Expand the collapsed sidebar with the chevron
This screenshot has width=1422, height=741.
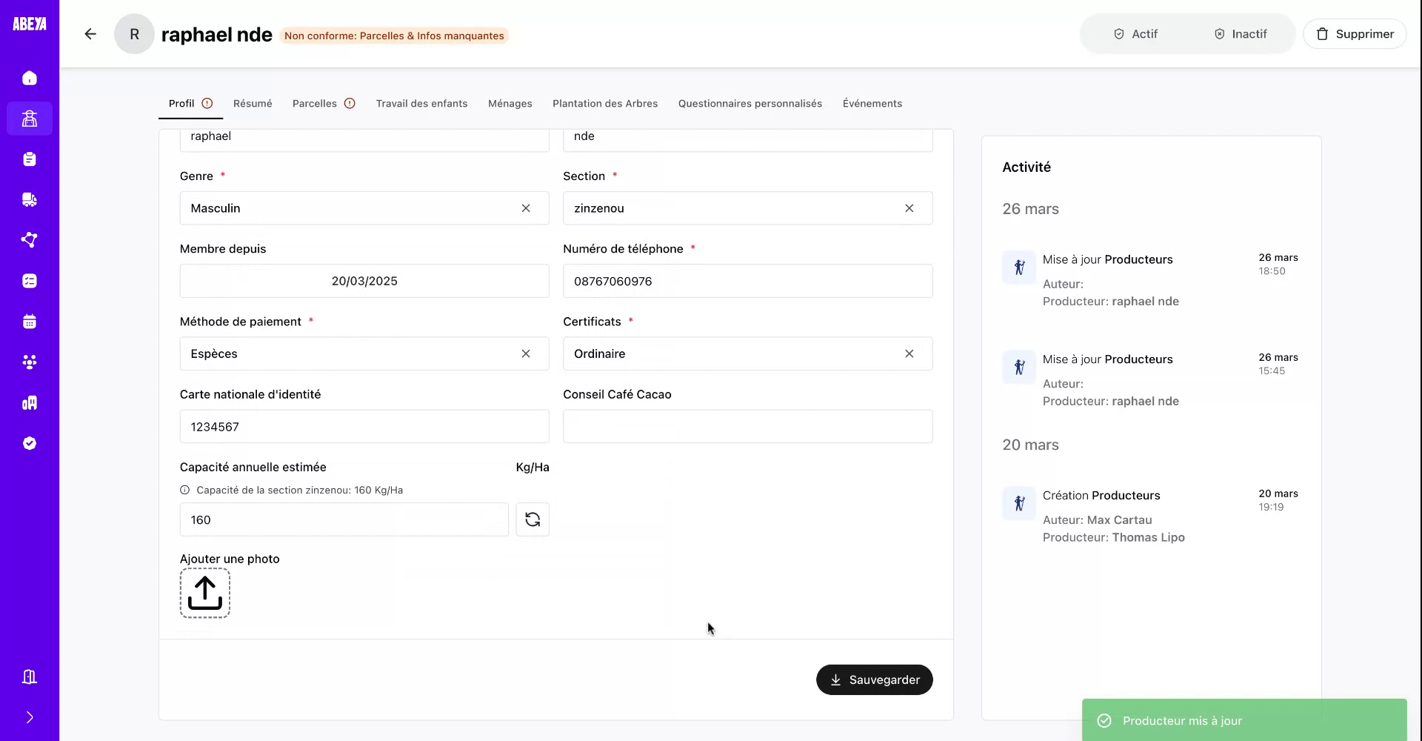(30, 717)
